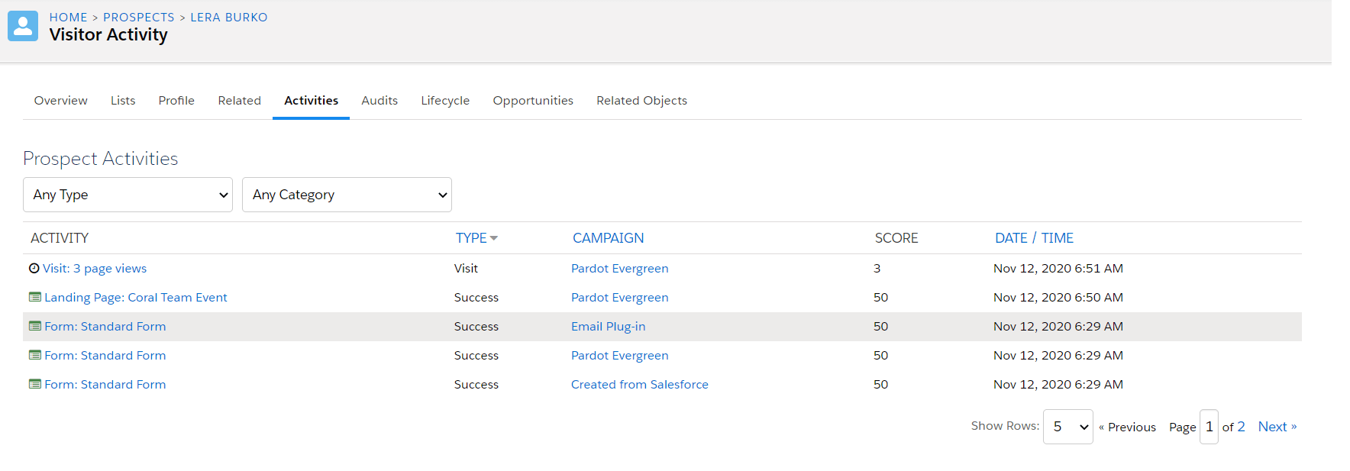Open Pardot Evergreen campaign in Visit row
Screen dimensions: 1350x471
coord(620,269)
